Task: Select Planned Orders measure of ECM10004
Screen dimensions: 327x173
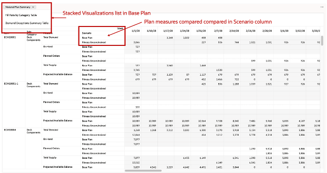Action: pyautogui.click(x=52, y=148)
